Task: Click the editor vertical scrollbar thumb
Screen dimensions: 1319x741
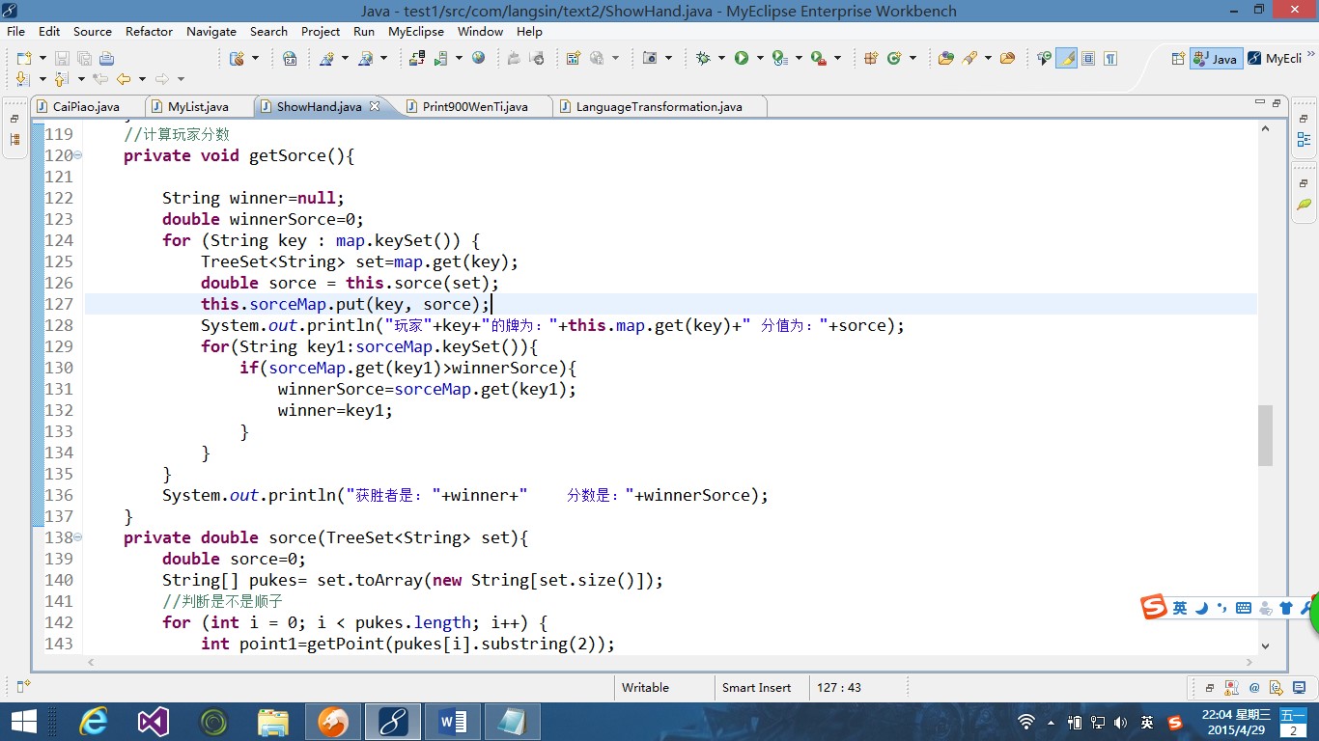Action: 1265,435
